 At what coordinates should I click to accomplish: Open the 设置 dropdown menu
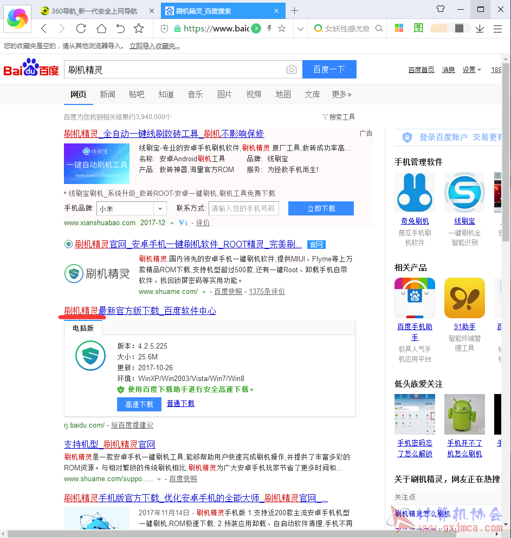(x=471, y=70)
